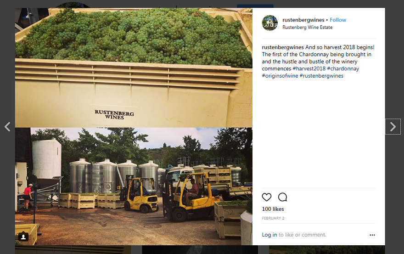The image size is (404, 254).
Task: Open the February 2 post date
Action: tap(273, 218)
